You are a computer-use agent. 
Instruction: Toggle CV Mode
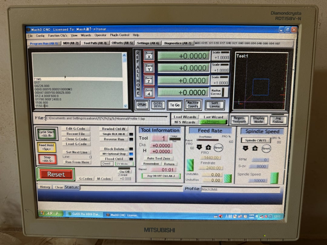(124, 164)
